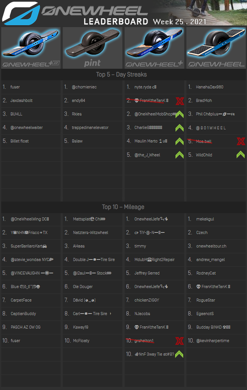Open the Onewheel+ board picture

154,47
